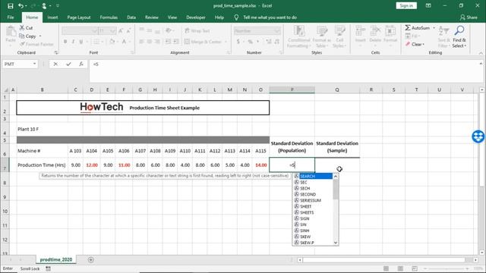The width and height of the screenshot is (486, 273).
Task: Click the Dropbox badge icon
Action: (x=478, y=136)
